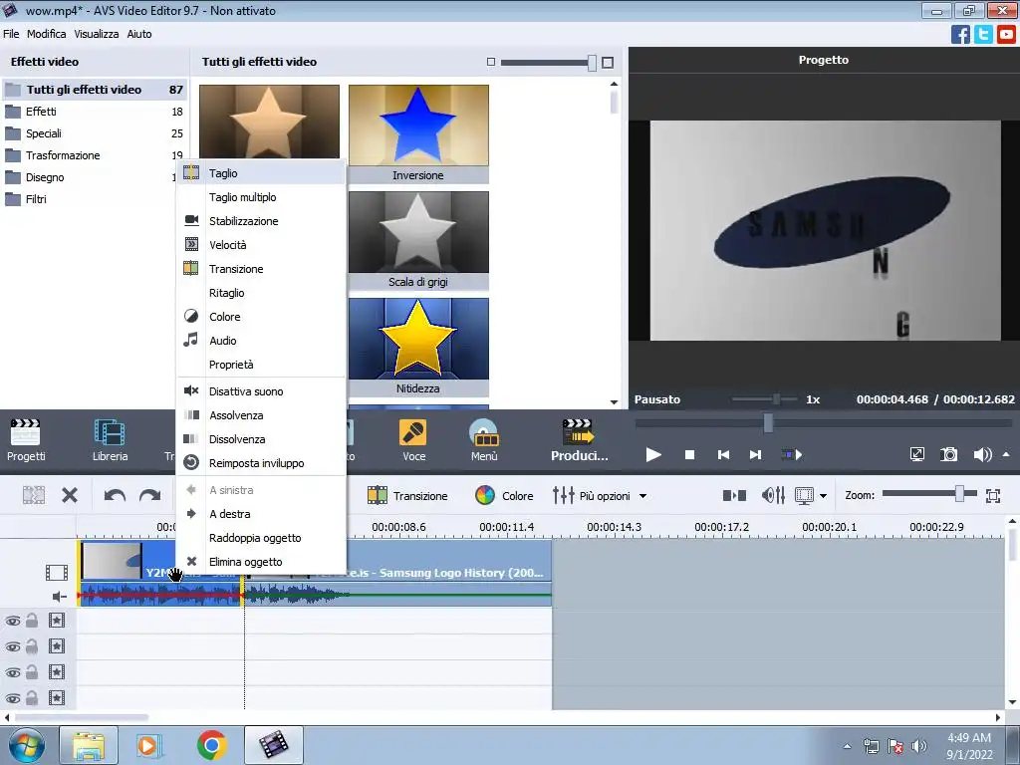
Task: Open Chrome from the taskbar
Action: pos(211,745)
